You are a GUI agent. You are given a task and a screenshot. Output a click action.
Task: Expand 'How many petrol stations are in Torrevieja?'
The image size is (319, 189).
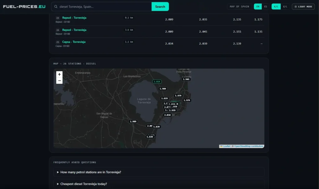click(x=159, y=172)
